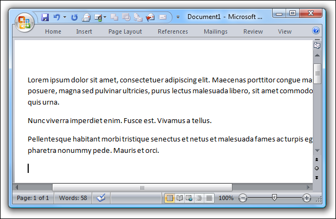Click the Save icon in Quick Access Toolbar
Image resolution: width=336 pixels, height=219 pixels.
point(46,17)
